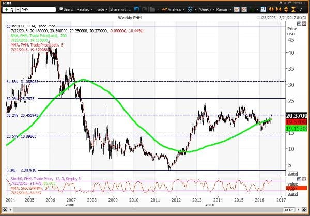Click the PHM window icon in title bar

click(x=4, y=3)
